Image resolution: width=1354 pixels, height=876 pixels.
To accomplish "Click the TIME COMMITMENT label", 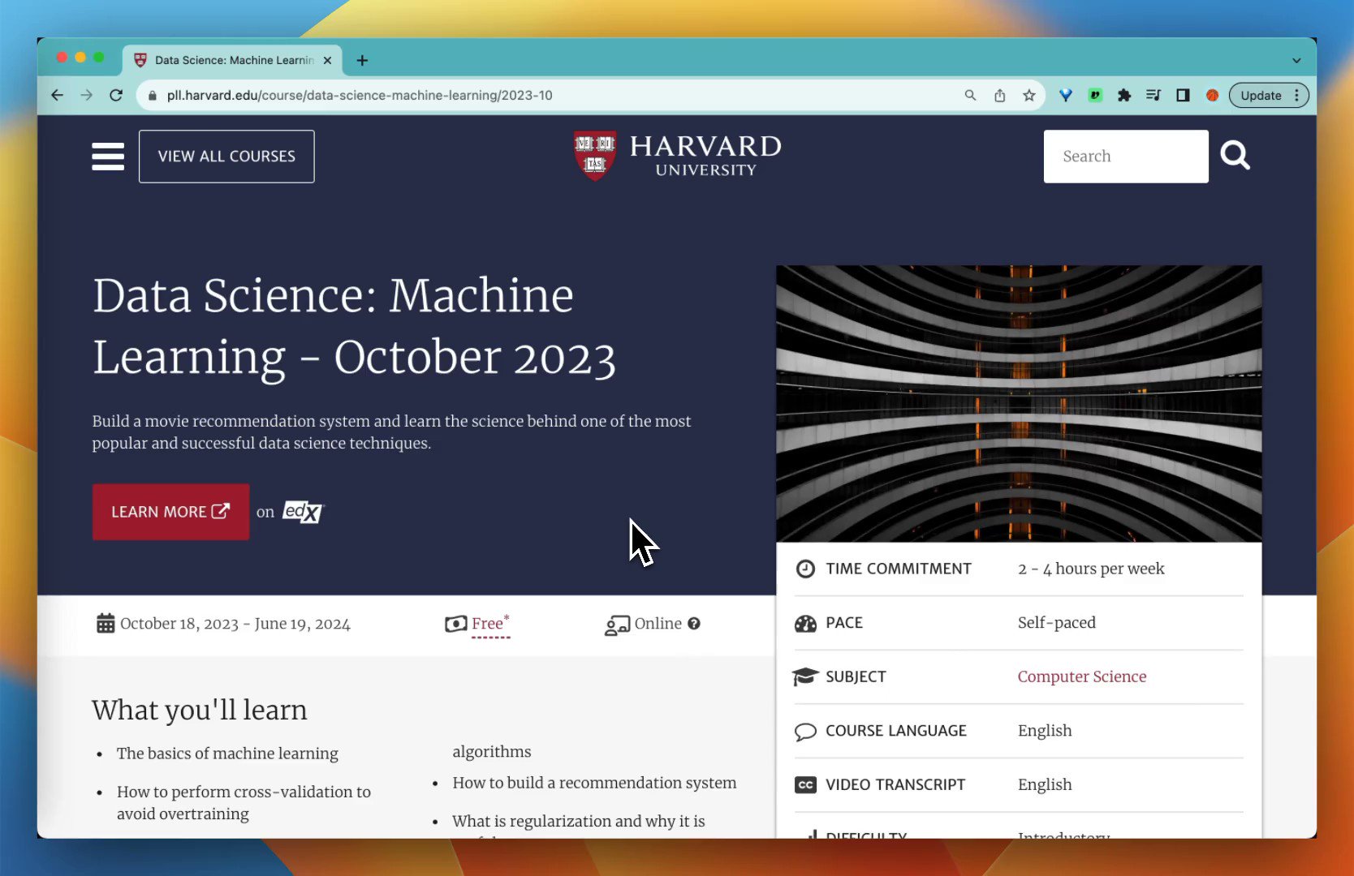I will click(x=899, y=569).
